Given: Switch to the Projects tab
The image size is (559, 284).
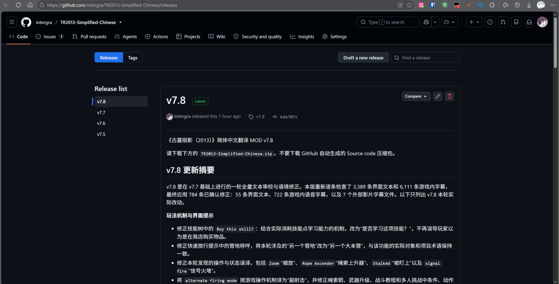Looking at the screenshot, I should pyautogui.click(x=188, y=37).
